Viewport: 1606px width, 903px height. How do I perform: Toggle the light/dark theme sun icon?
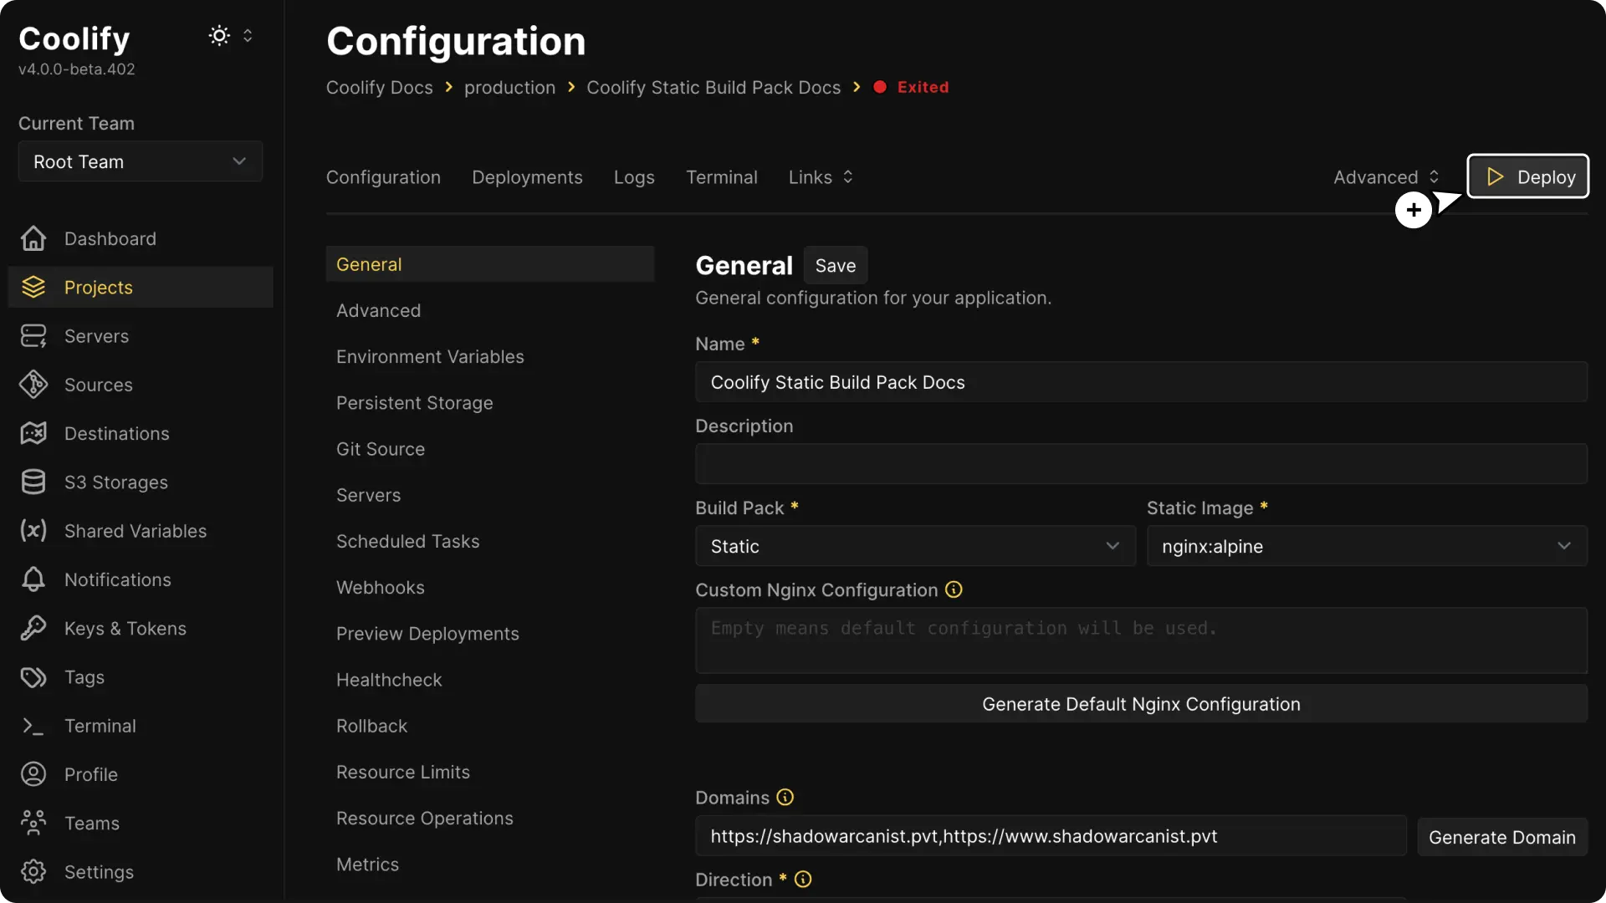click(x=218, y=35)
